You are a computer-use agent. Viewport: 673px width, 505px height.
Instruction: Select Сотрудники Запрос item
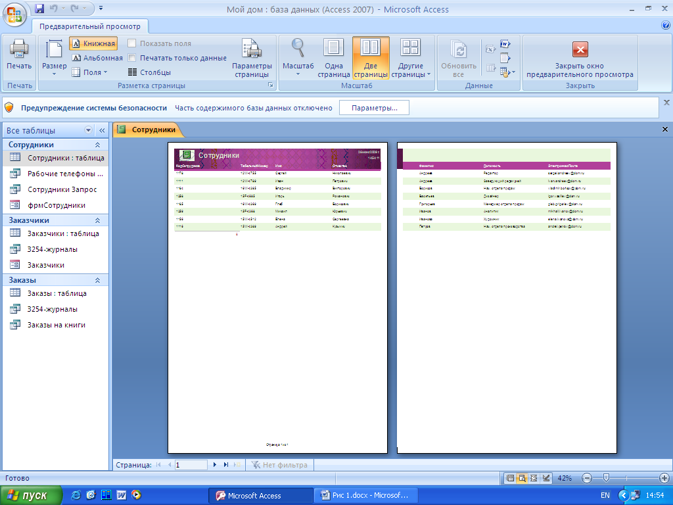point(56,189)
